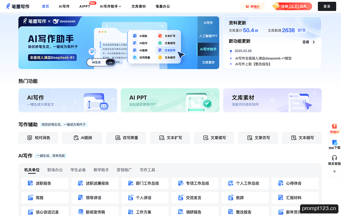Open the app下载 sidebar icon

[334, 142]
